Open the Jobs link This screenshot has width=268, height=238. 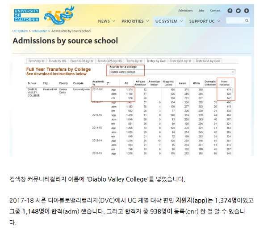[201, 11]
